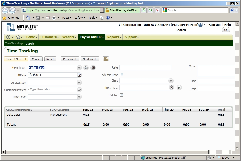This screenshot has width=241, height=161.
Task: Open the Delta Zeta project link
Action: 13,115
